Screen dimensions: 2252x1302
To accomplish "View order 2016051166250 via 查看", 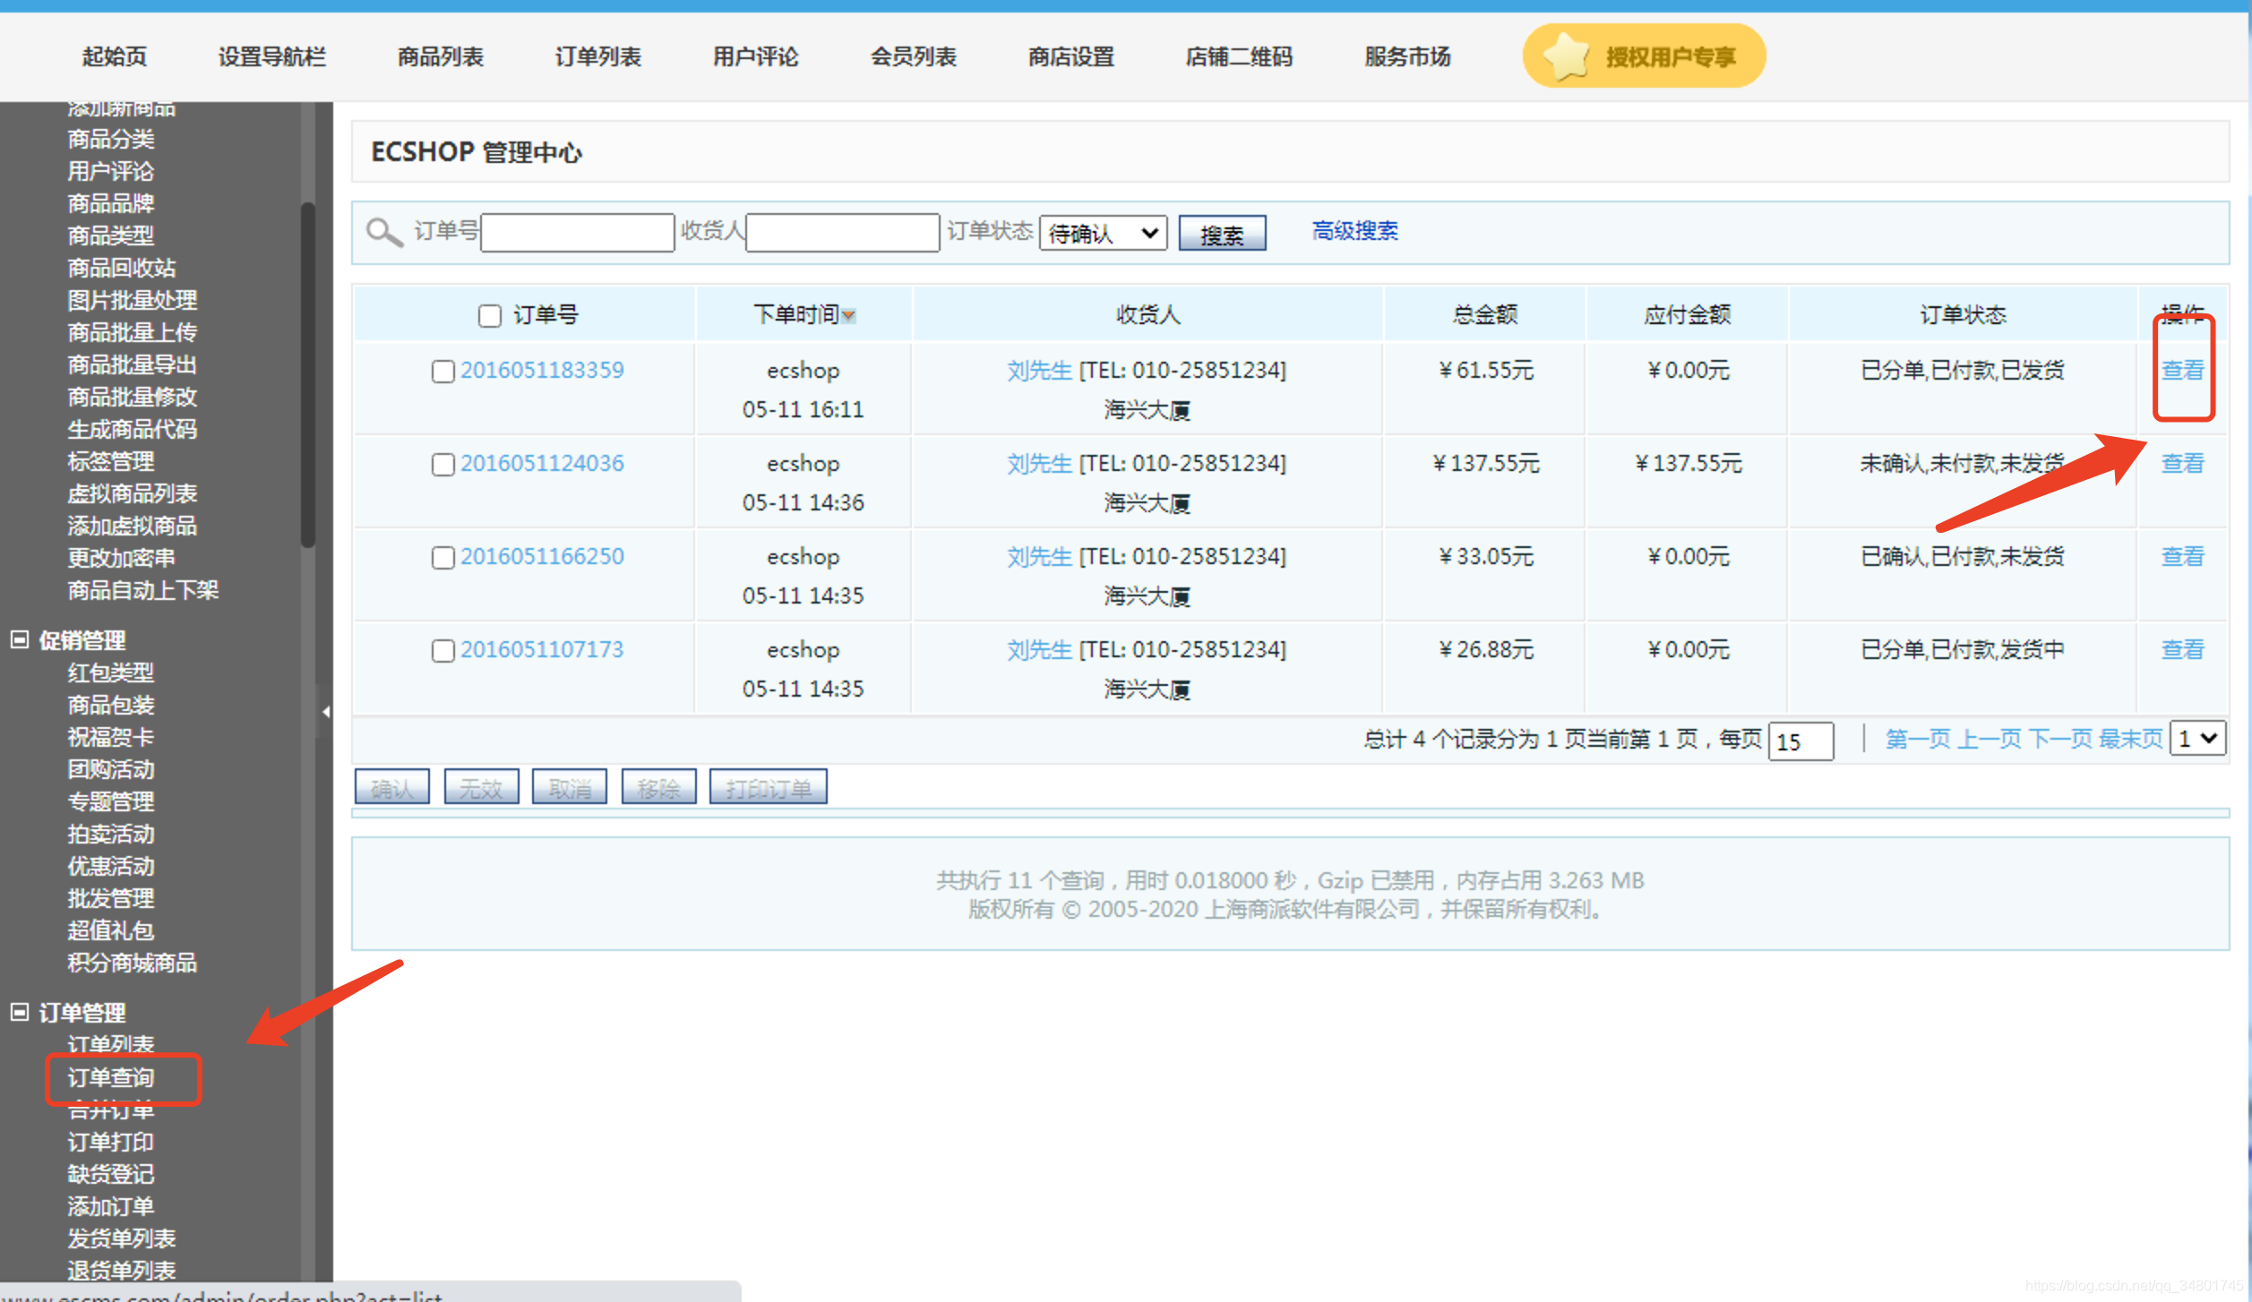I will coord(2182,556).
